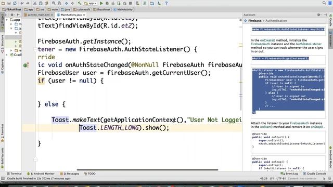Click the Find magnifier icon
Image resolution: width=333 pixels, height=187 pixels.
click(54, 3)
